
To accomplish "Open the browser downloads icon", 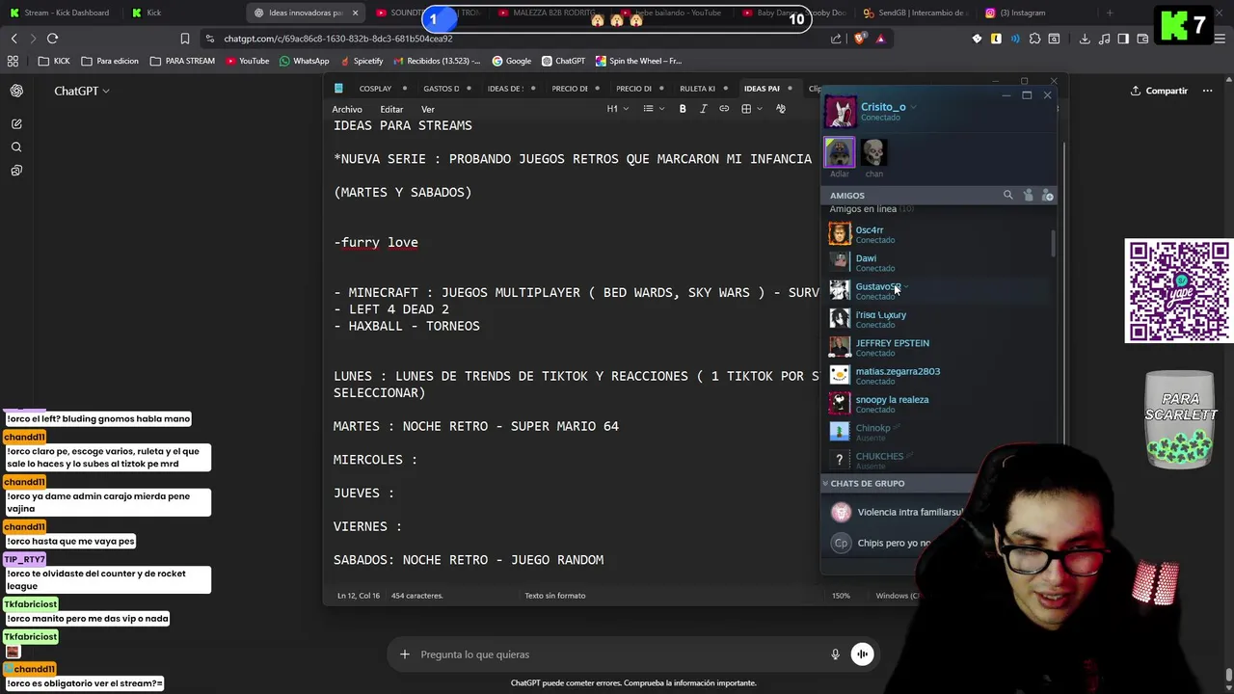I will point(1085,39).
